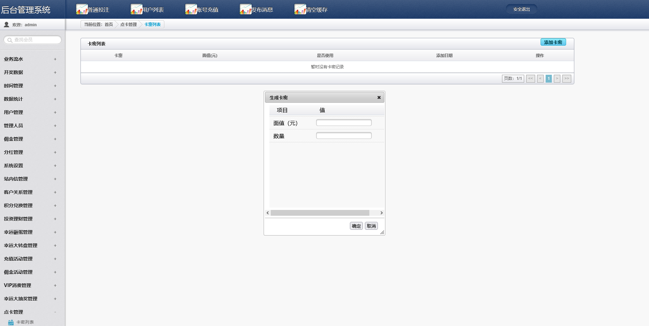Viewport: 649px width, 326px height.
Task: Click the 添加日期 column header
Action: coord(444,56)
